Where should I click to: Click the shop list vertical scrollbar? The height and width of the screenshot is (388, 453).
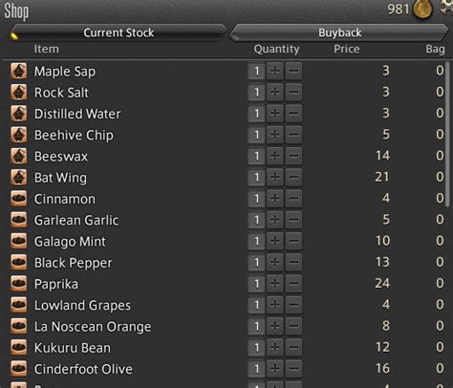pos(448,135)
